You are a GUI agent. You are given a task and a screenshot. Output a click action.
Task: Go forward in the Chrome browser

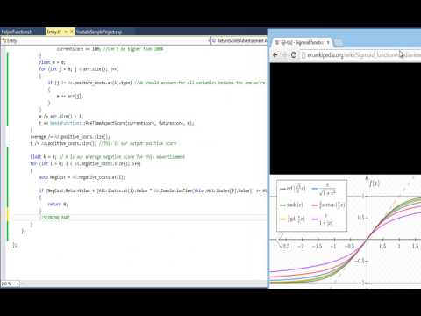coord(284,54)
